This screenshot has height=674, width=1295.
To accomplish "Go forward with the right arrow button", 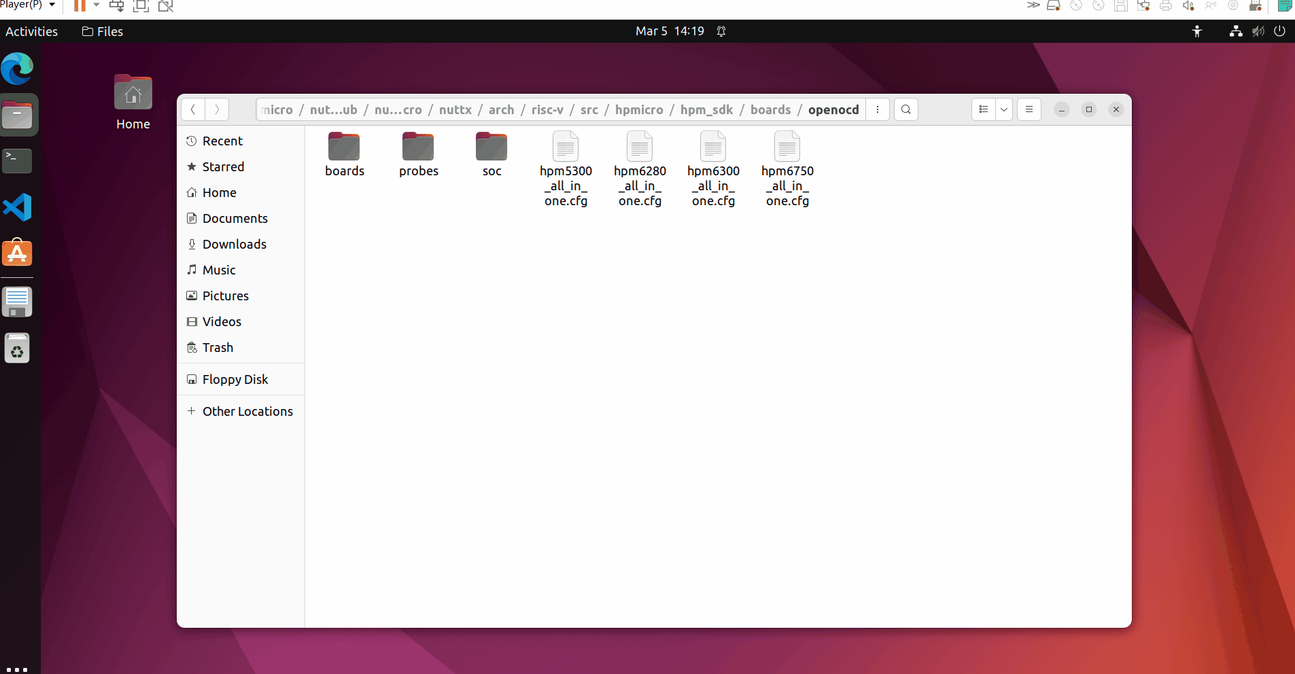I will pyautogui.click(x=217, y=109).
